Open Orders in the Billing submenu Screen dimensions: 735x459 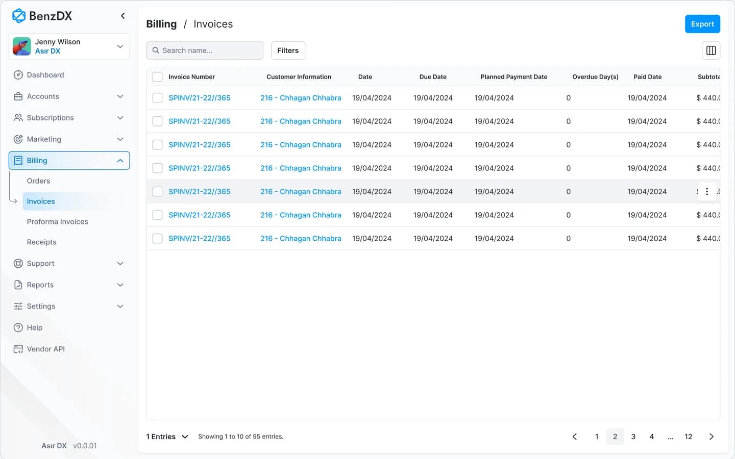point(38,181)
